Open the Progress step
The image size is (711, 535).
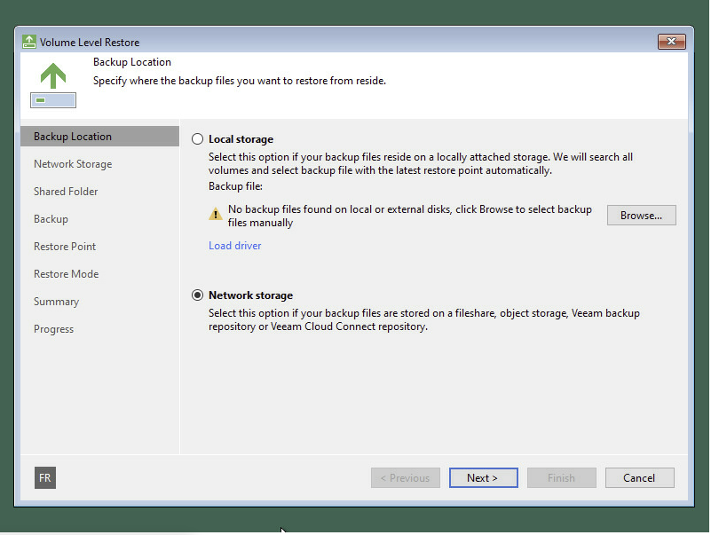point(53,328)
